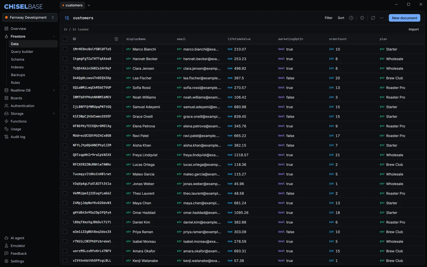This screenshot has height=267, width=427.
Task: Click the orderCount column header
Action: [x=338, y=39]
